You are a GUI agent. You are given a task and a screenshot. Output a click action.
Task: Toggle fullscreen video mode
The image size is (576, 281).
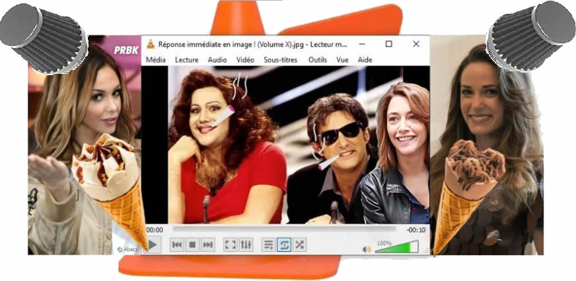coord(230,245)
